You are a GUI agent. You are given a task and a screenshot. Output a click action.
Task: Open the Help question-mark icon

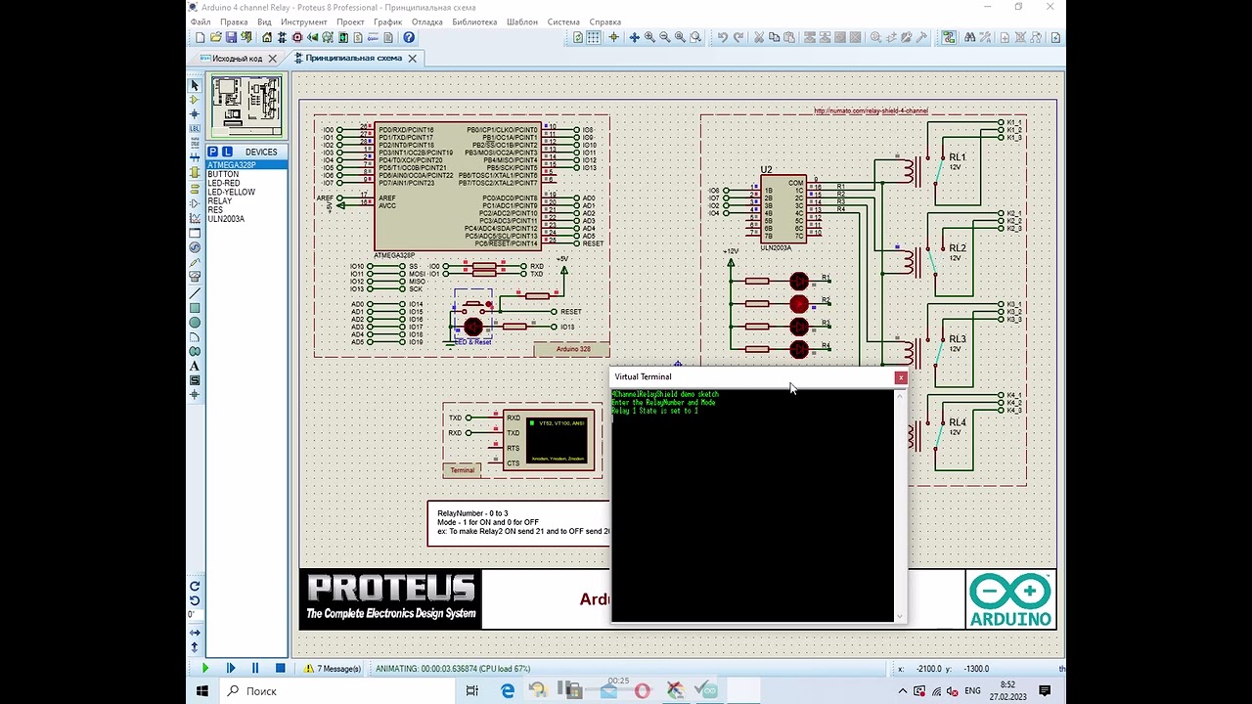tap(409, 37)
